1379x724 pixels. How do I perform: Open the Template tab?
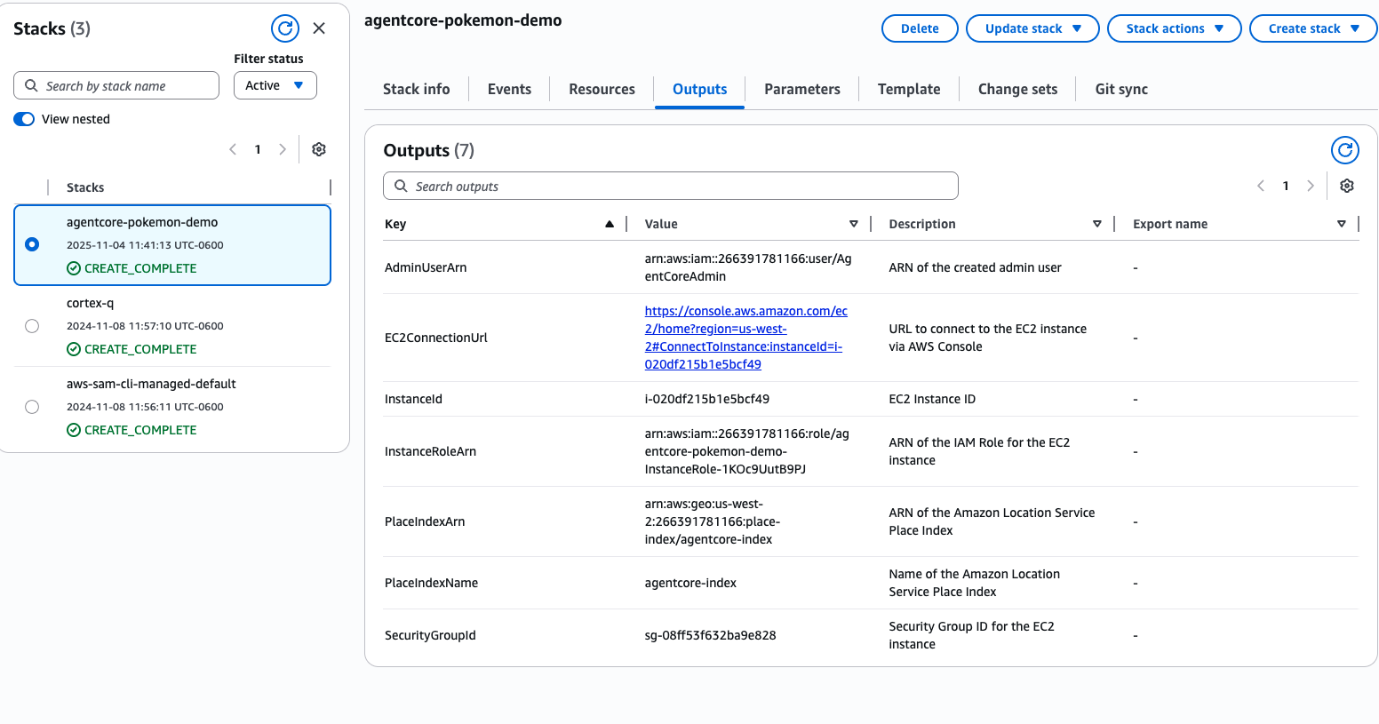[x=908, y=89]
